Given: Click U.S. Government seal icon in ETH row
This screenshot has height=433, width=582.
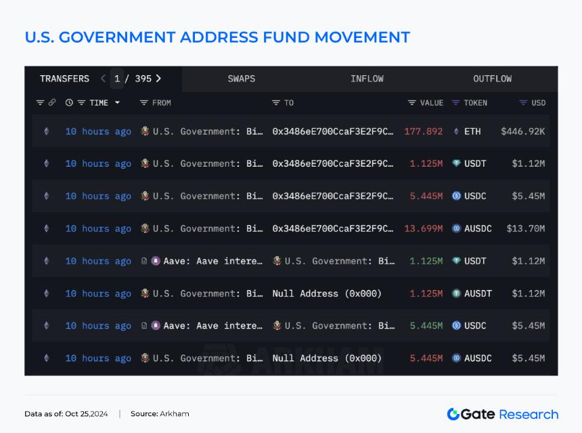Looking at the screenshot, I should [x=145, y=131].
